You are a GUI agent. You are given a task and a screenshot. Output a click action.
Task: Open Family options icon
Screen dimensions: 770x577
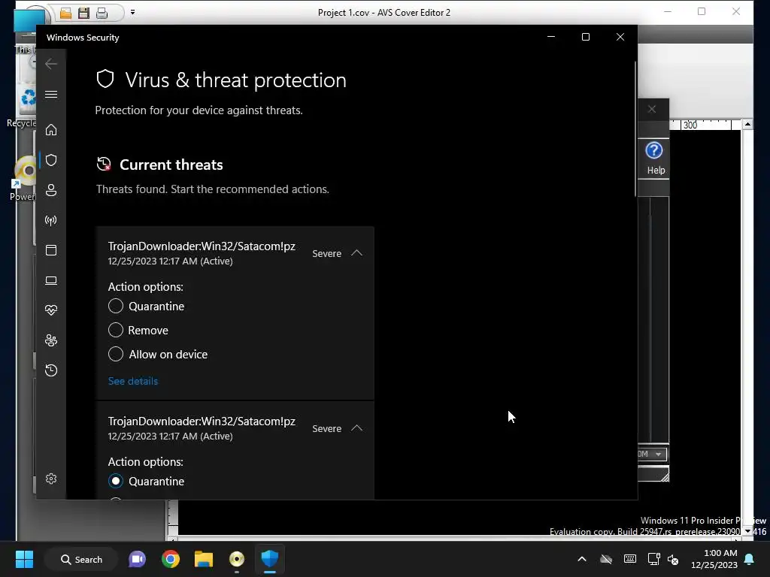click(x=51, y=340)
